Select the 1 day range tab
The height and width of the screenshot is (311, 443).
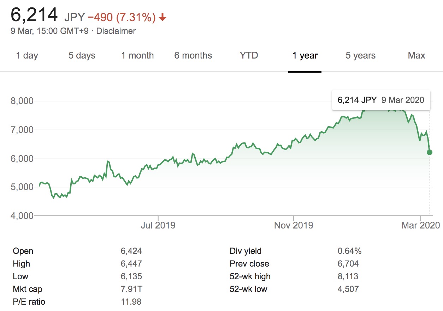point(27,55)
